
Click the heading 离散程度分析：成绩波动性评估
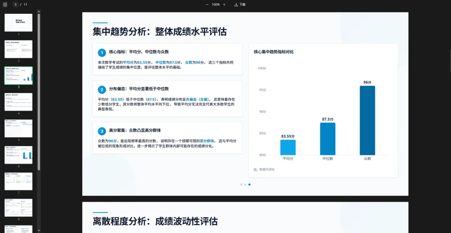pos(155,221)
